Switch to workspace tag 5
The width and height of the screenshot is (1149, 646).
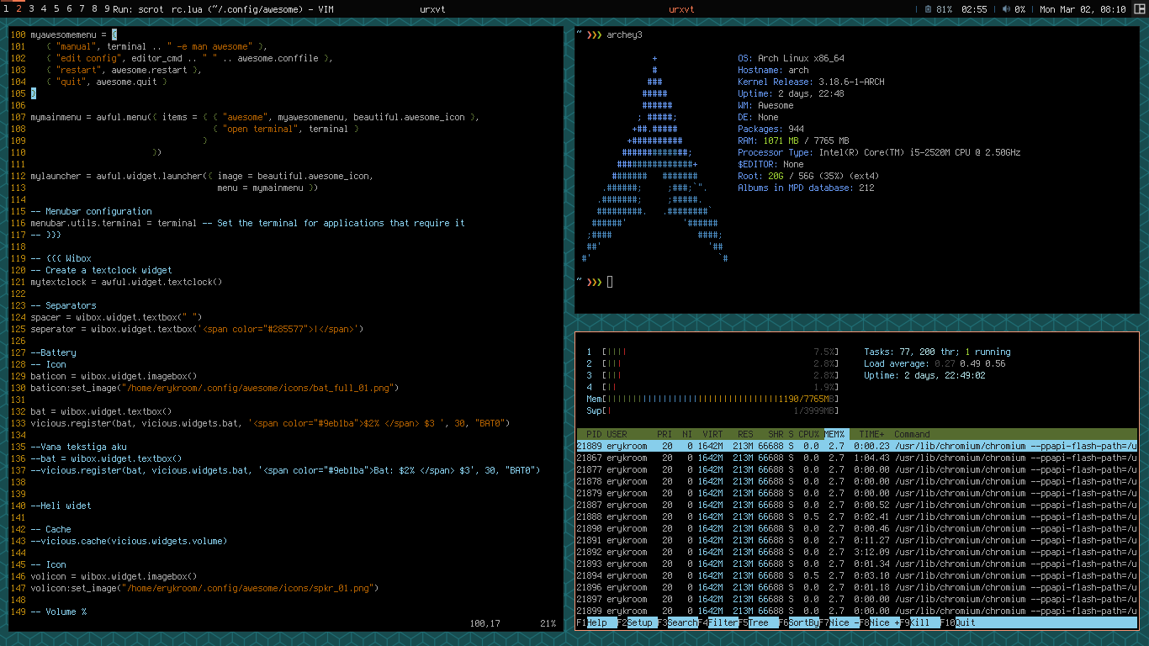(x=56, y=9)
